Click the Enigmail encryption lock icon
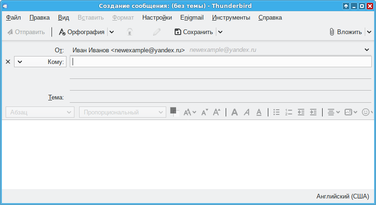 pos(130,32)
